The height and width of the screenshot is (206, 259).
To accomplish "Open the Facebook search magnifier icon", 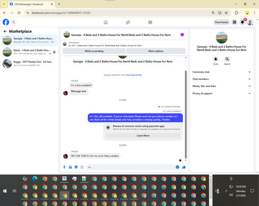I will click(x=13, y=22).
